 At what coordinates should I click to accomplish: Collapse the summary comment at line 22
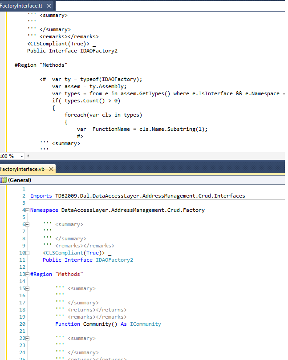(28, 339)
